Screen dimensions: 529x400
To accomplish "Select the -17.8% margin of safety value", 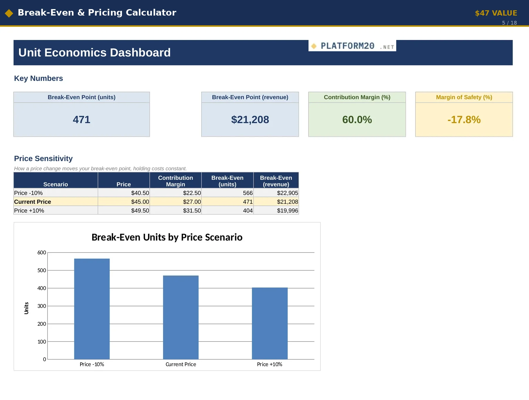I will (x=464, y=120).
